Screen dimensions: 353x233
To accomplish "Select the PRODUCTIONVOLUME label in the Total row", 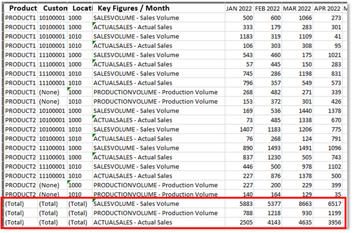I will click(156, 213).
